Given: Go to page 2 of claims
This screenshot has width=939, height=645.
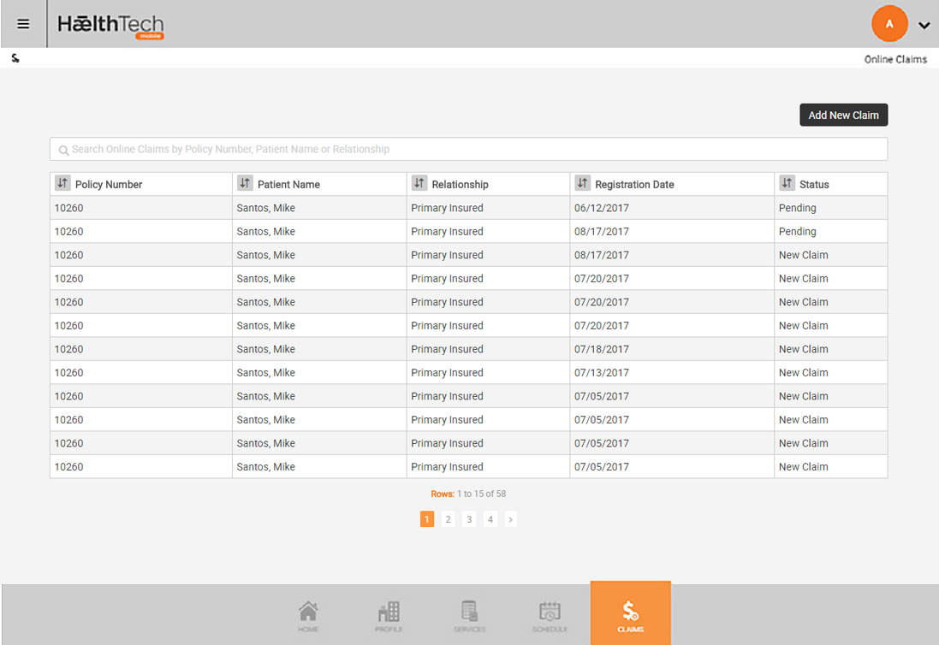Looking at the screenshot, I should [x=448, y=519].
